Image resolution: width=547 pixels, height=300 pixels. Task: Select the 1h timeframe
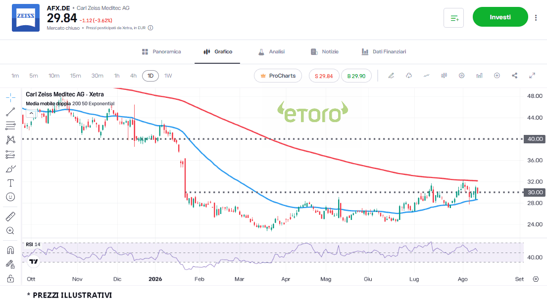pos(117,76)
